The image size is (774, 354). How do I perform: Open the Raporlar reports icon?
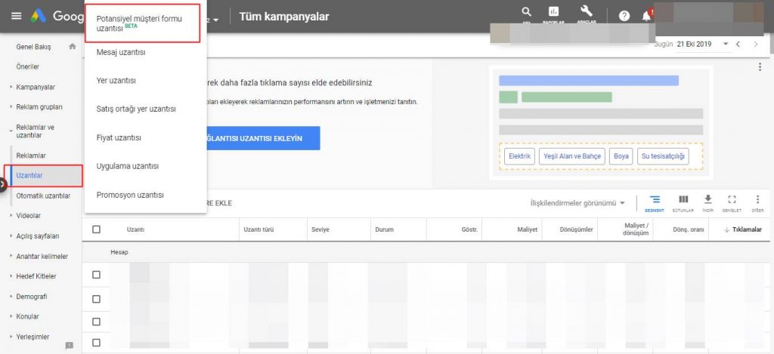(x=553, y=12)
